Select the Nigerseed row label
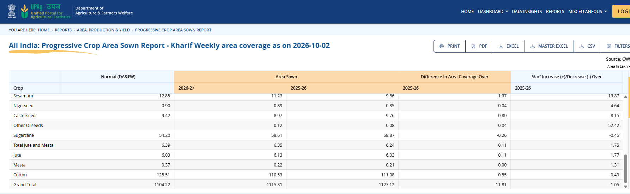The width and height of the screenshot is (630, 194). tap(23, 106)
